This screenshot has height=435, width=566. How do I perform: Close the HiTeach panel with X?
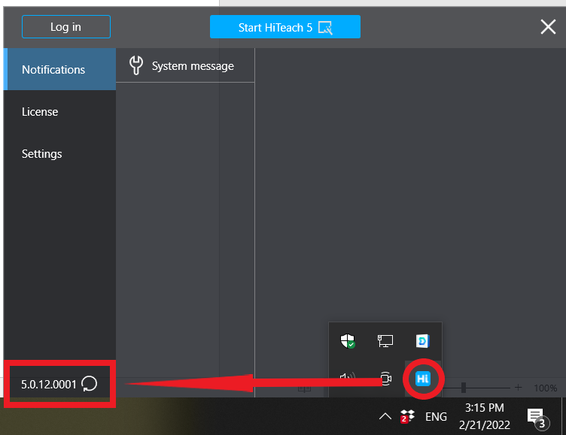click(x=548, y=26)
